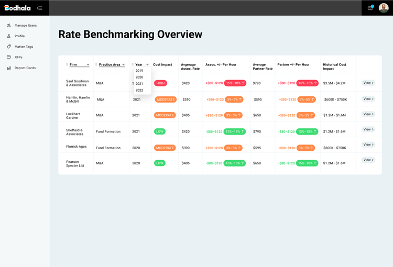Select Saul Goodman & Associates firm name
This screenshot has width=393, height=267.
(x=78, y=83)
